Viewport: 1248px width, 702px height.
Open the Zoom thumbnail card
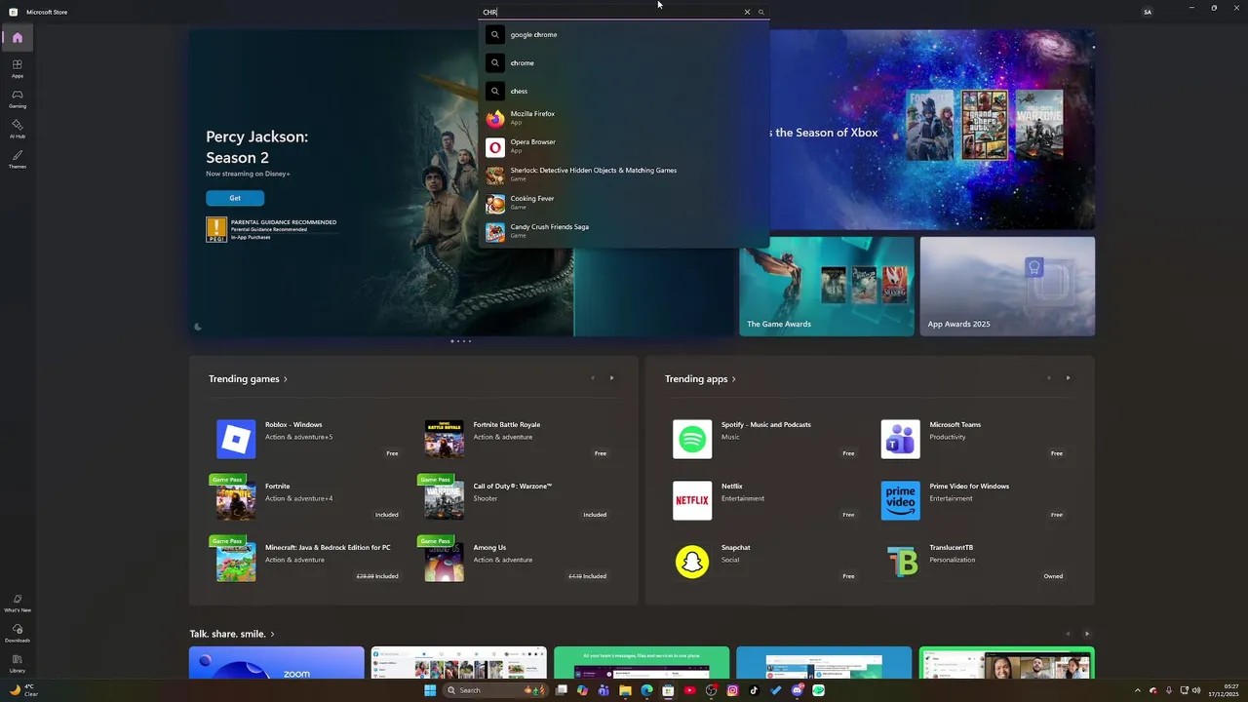pyautogui.click(x=277, y=663)
